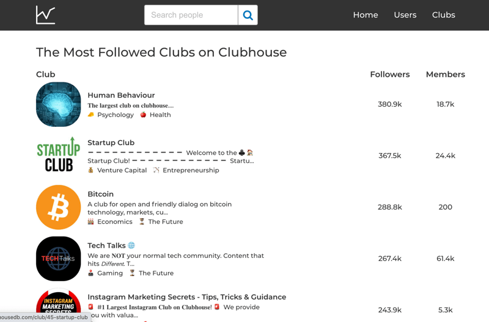489x322 pixels.
Task: Select the Venture Capital topic tag
Action: pos(122,170)
